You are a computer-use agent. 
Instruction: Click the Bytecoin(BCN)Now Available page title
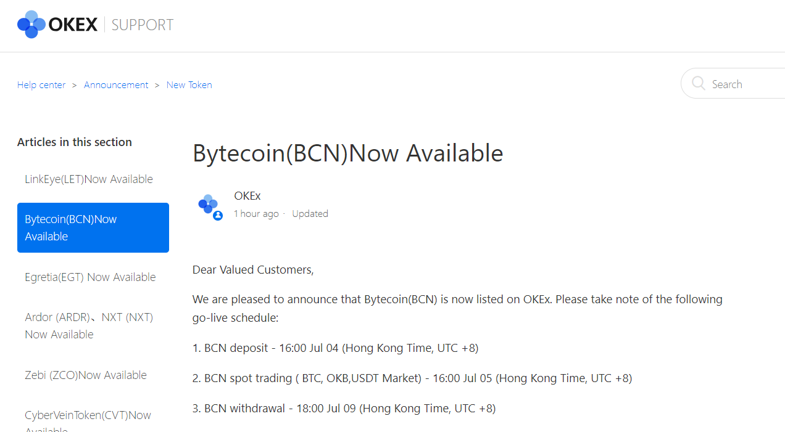point(348,153)
